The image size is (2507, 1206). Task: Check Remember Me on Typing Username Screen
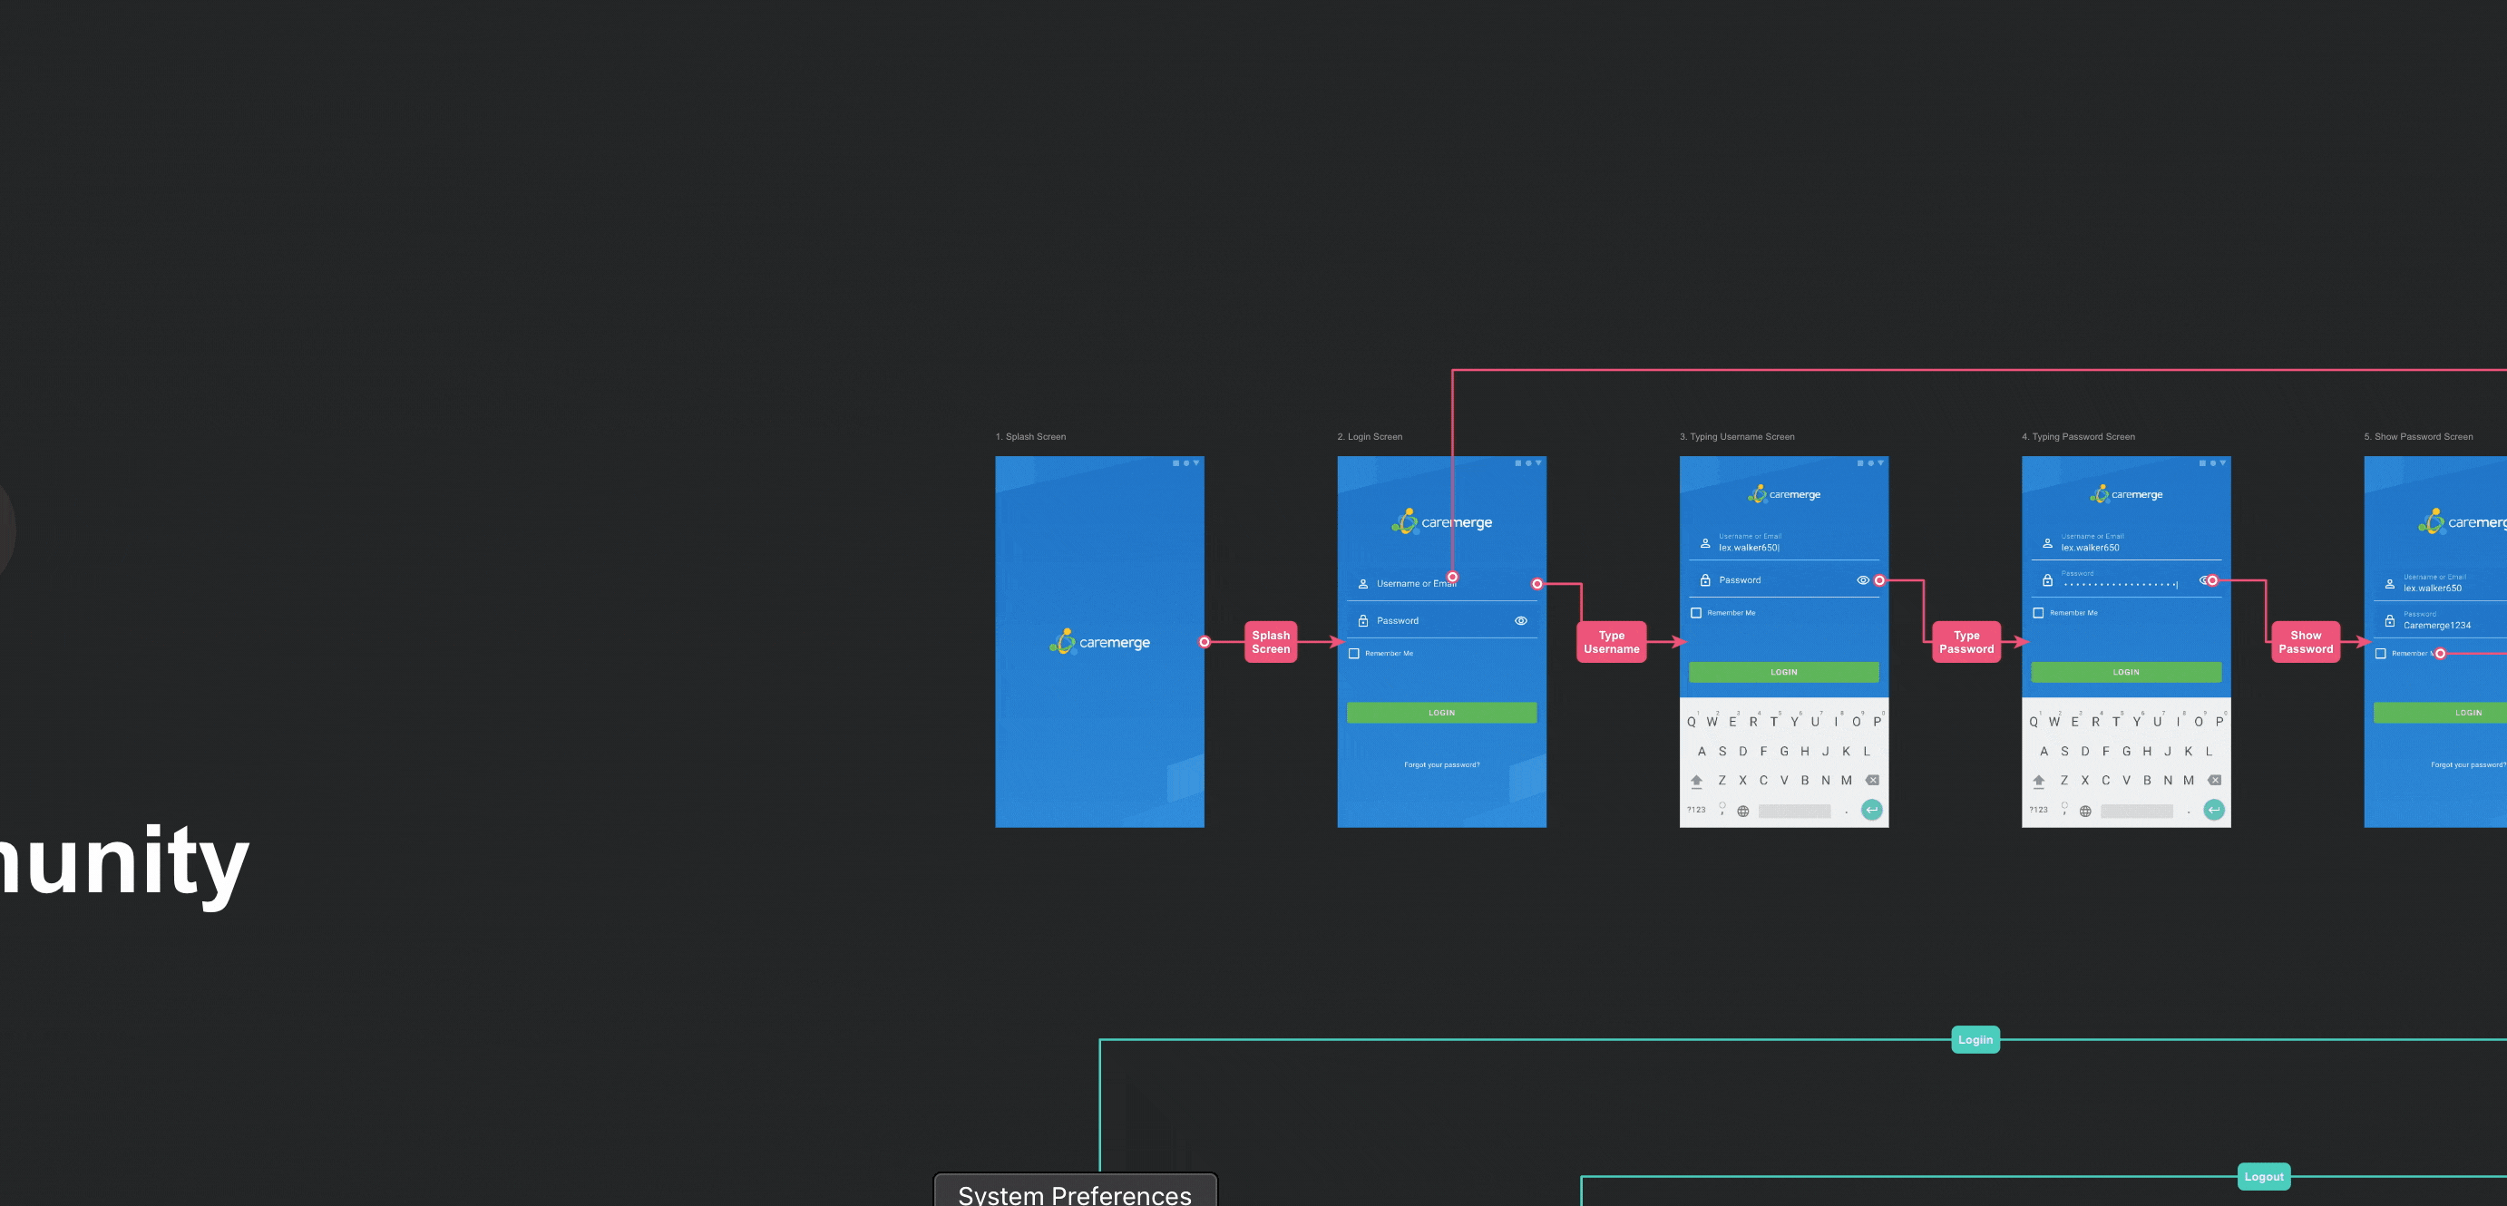(1696, 613)
